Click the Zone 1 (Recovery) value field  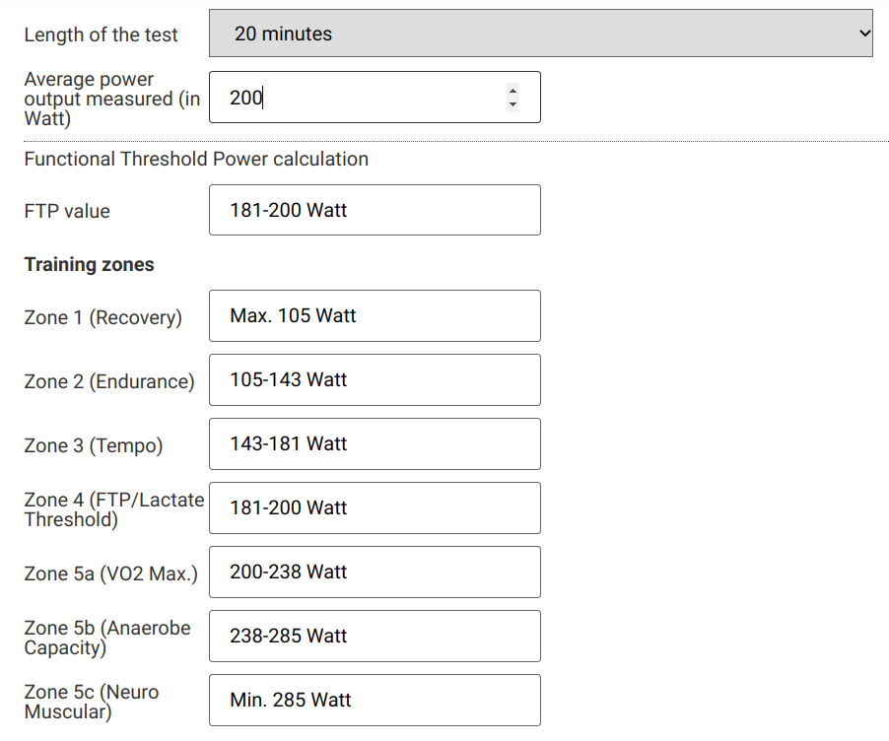coord(375,315)
